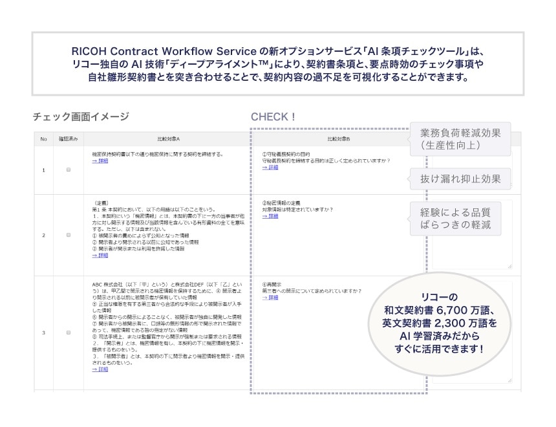Click the 比較対象B column header

click(339, 139)
